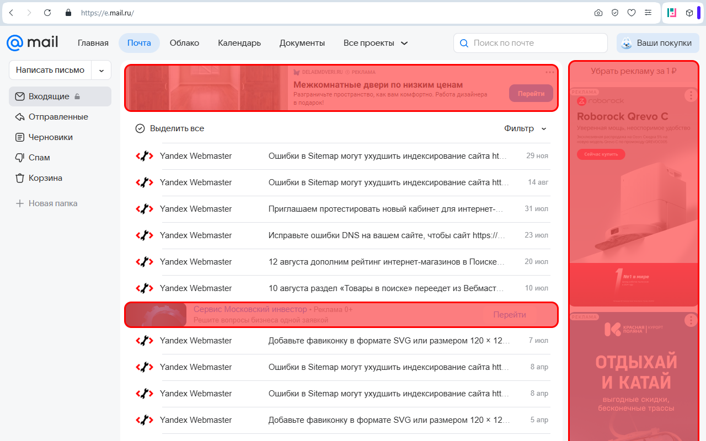Open the Отправленные folder
This screenshot has height=441, width=706.
(x=60, y=117)
